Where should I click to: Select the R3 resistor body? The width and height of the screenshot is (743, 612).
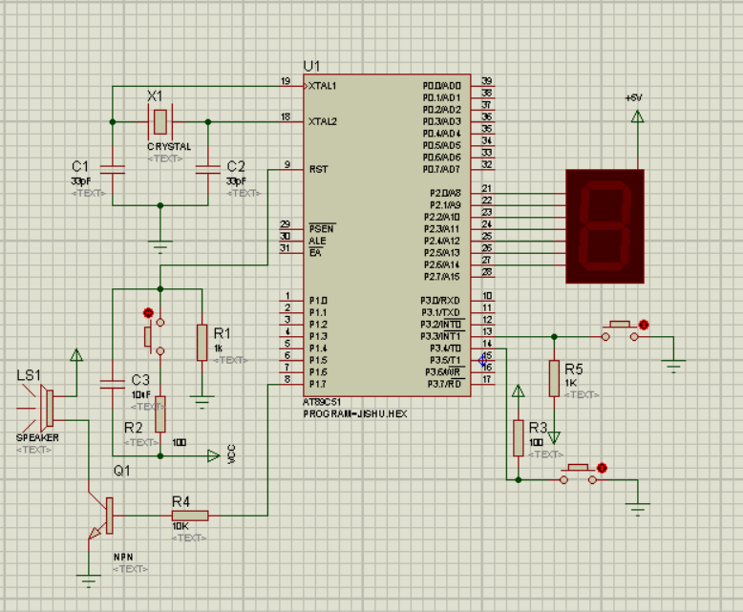[519, 438]
